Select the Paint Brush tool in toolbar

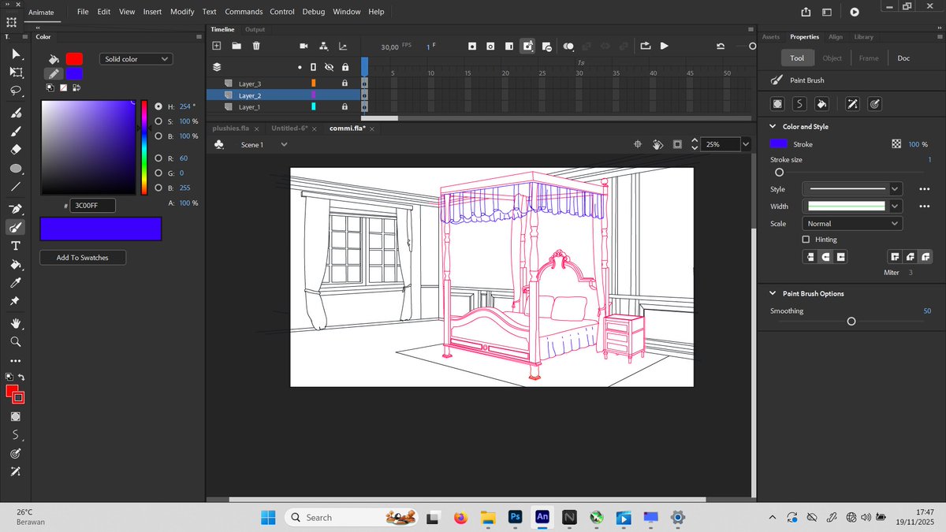click(x=16, y=227)
